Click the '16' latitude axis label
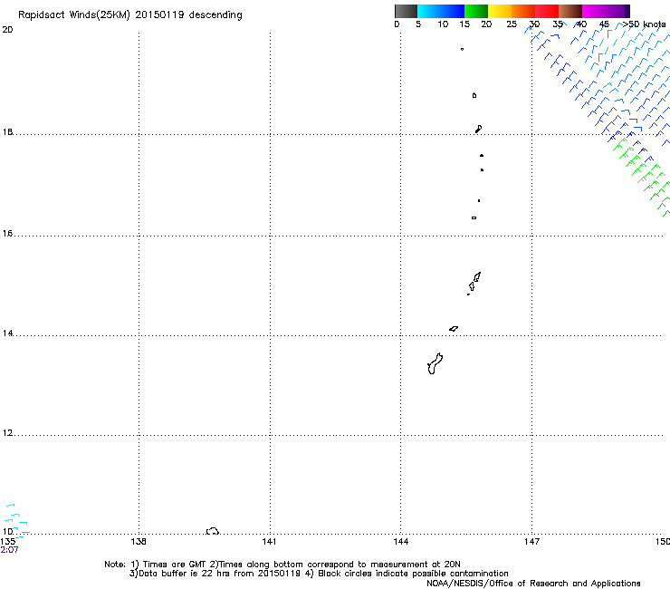The height and width of the screenshot is (589, 670). coord(7,233)
